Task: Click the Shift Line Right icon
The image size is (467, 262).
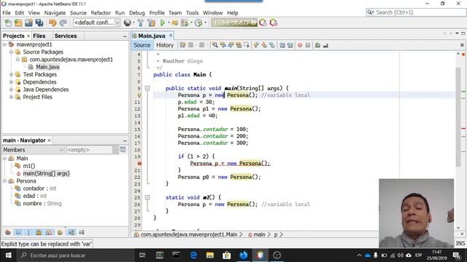Action: pyautogui.click(x=290, y=45)
